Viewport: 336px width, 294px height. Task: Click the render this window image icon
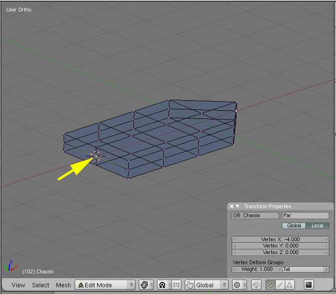click(309, 285)
